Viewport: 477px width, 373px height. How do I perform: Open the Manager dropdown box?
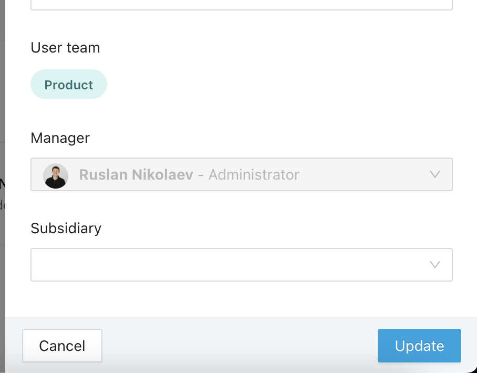(x=242, y=174)
